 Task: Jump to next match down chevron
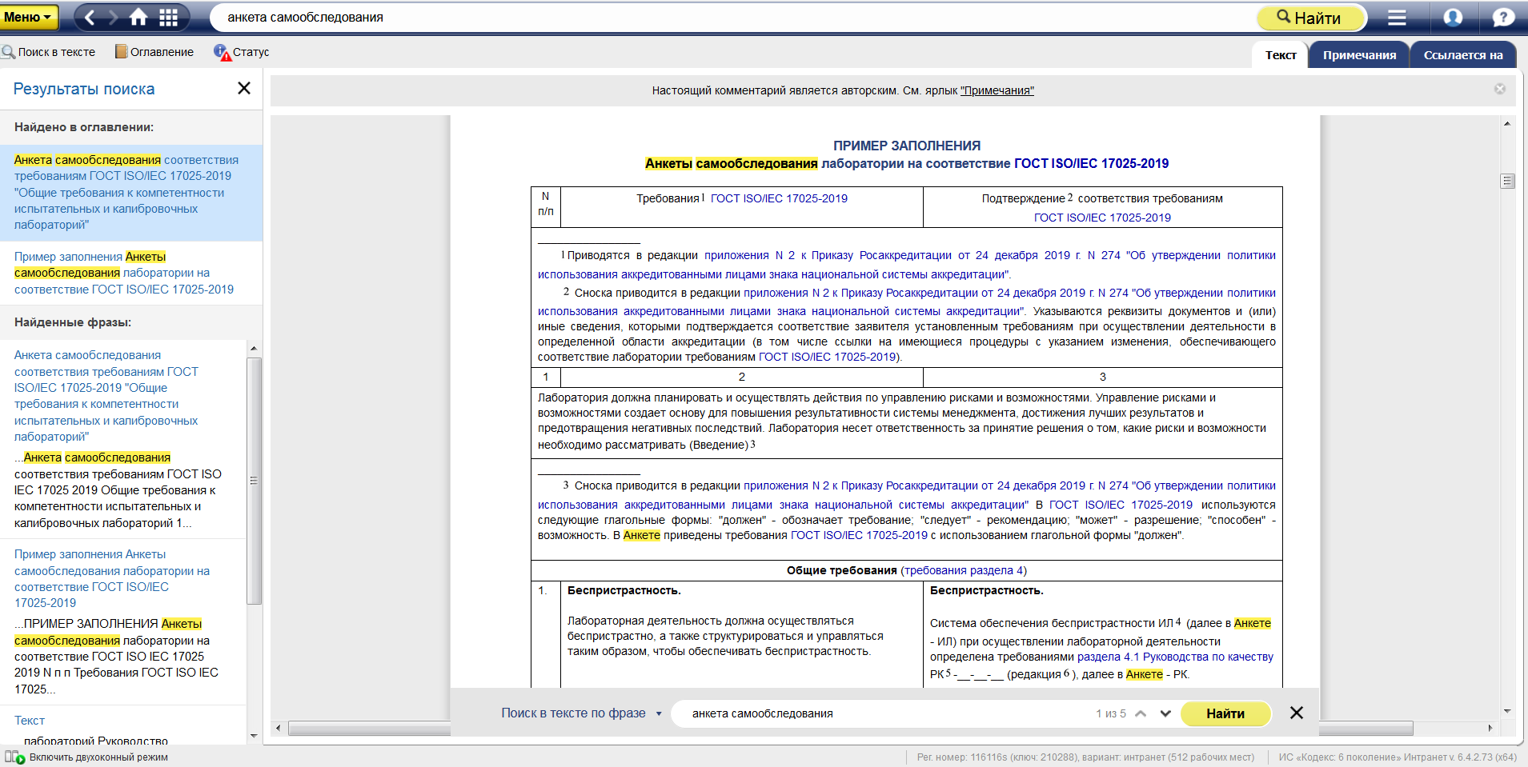tap(1165, 713)
